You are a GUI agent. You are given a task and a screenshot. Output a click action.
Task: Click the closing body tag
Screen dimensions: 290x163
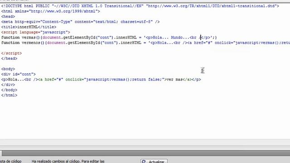click(x=9, y=90)
